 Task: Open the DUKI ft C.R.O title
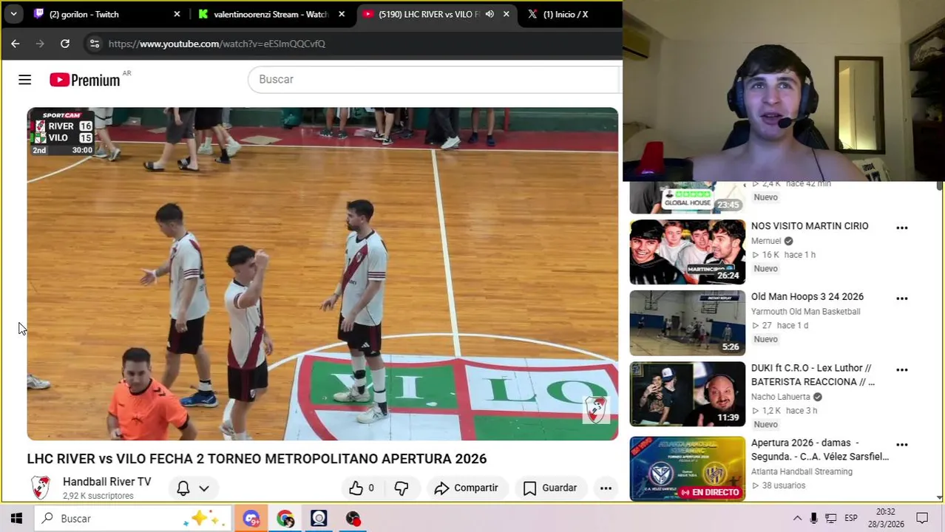tap(813, 375)
